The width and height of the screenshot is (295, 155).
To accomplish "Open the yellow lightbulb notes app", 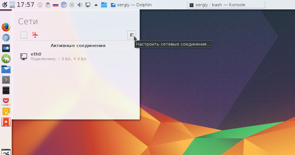I will coord(6,111).
